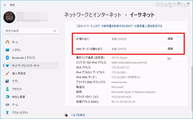Viewport: 193px width, 119px height.
Task: Select 個人用設定 in sidebar
Action: tap(19, 73)
